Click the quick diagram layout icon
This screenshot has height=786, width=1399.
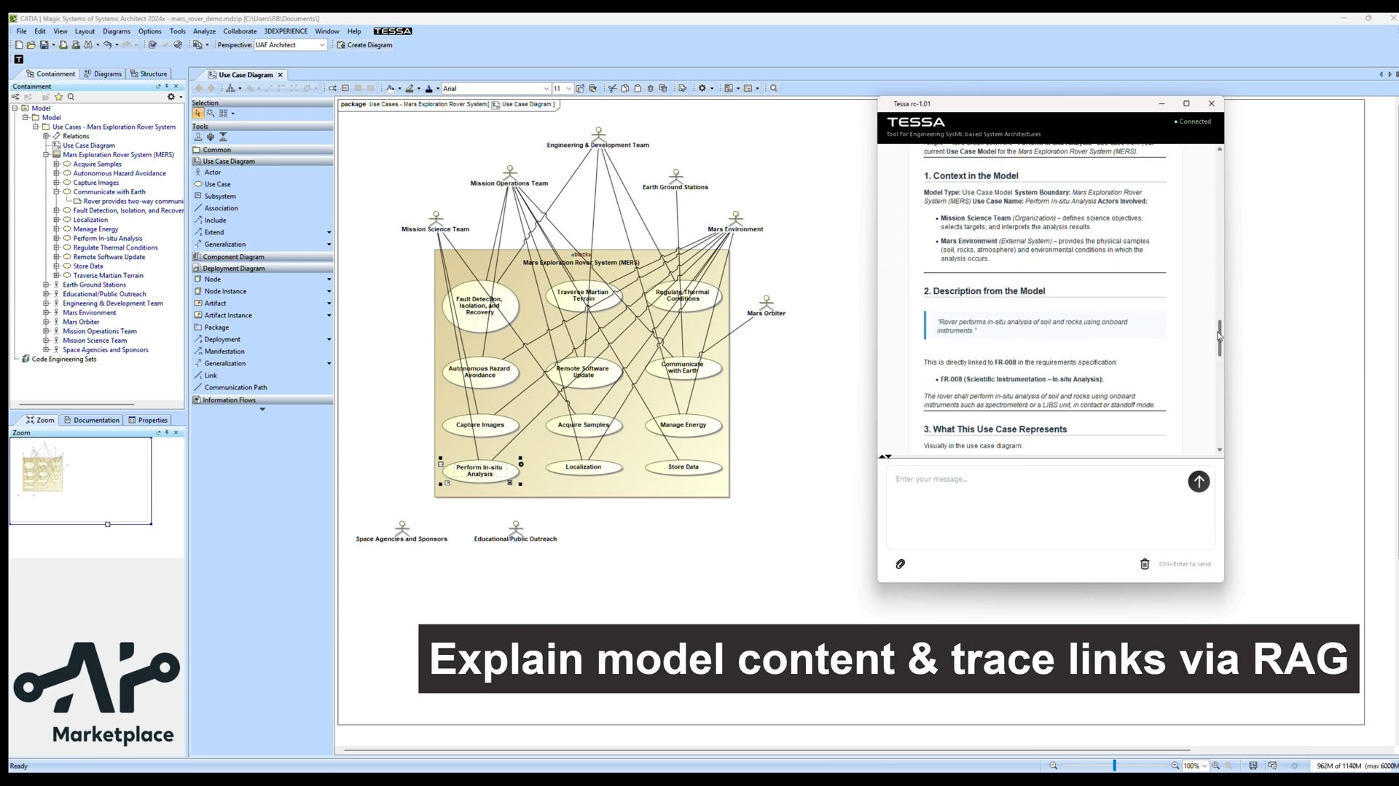pos(230,89)
